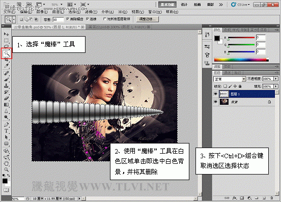Select the Dodge tool
The width and height of the screenshot is (281, 202).
pos(6,118)
